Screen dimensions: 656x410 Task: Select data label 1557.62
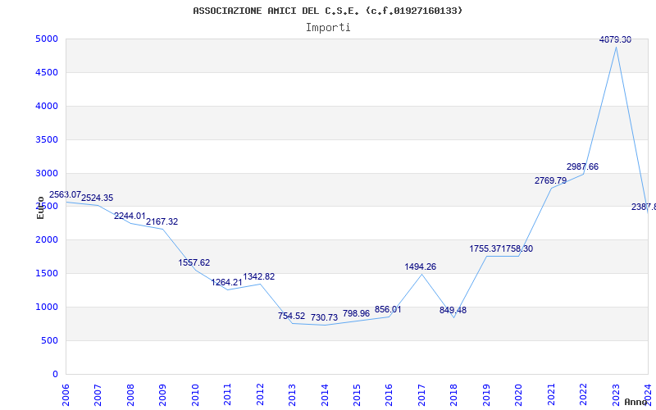coord(194,262)
